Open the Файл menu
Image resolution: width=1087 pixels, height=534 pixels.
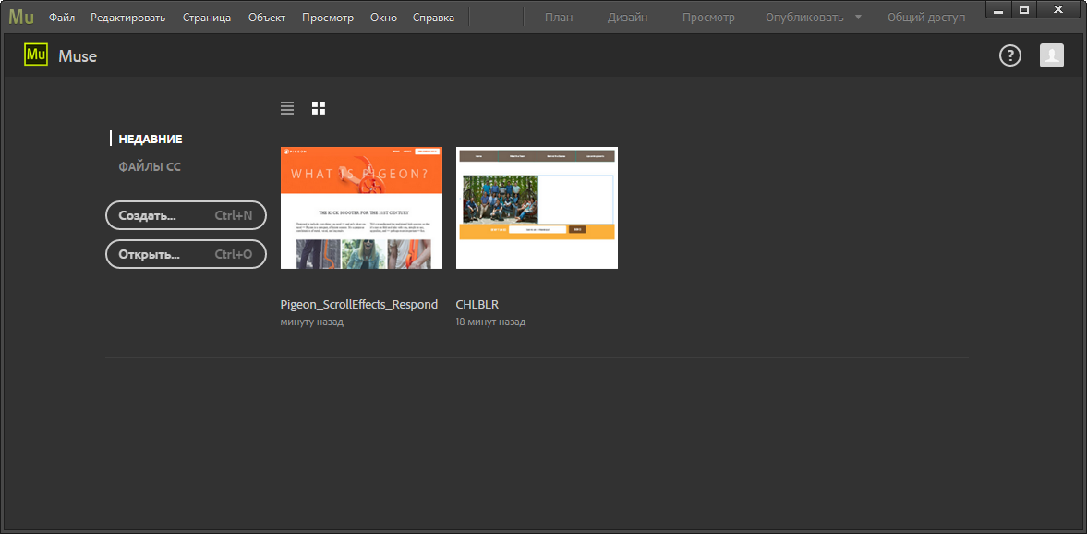tap(61, 17)
